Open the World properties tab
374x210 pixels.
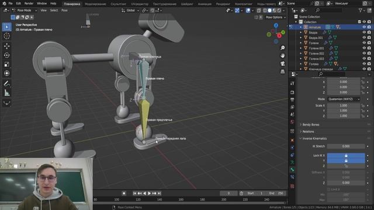click(292, 122)
